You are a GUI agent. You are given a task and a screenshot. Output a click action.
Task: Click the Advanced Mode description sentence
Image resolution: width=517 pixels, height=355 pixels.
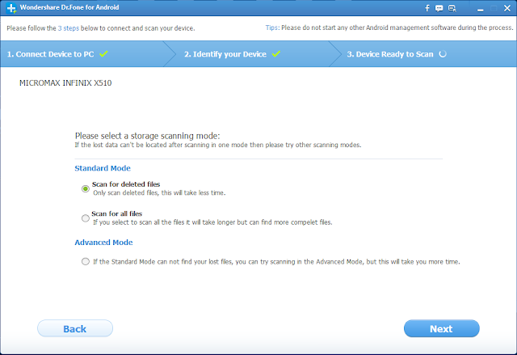coord(276,262)
